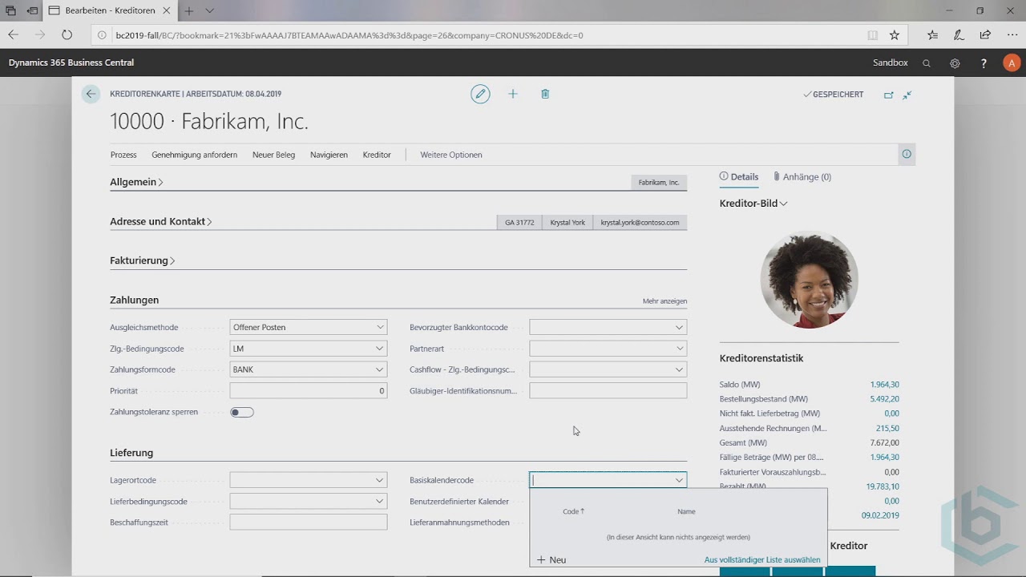Click the trash delete icon

click(x=545, y=94)
